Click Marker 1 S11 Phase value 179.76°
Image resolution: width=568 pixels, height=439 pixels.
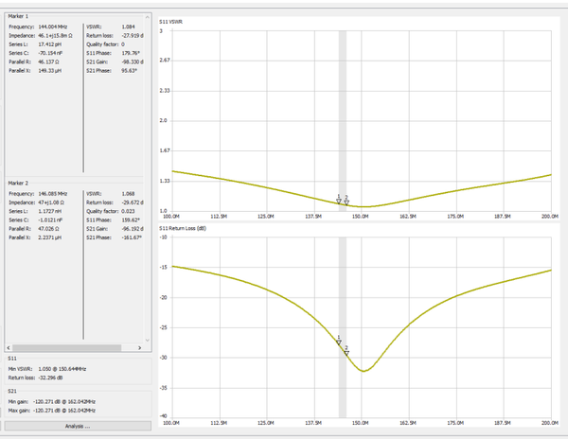point(131,53)
